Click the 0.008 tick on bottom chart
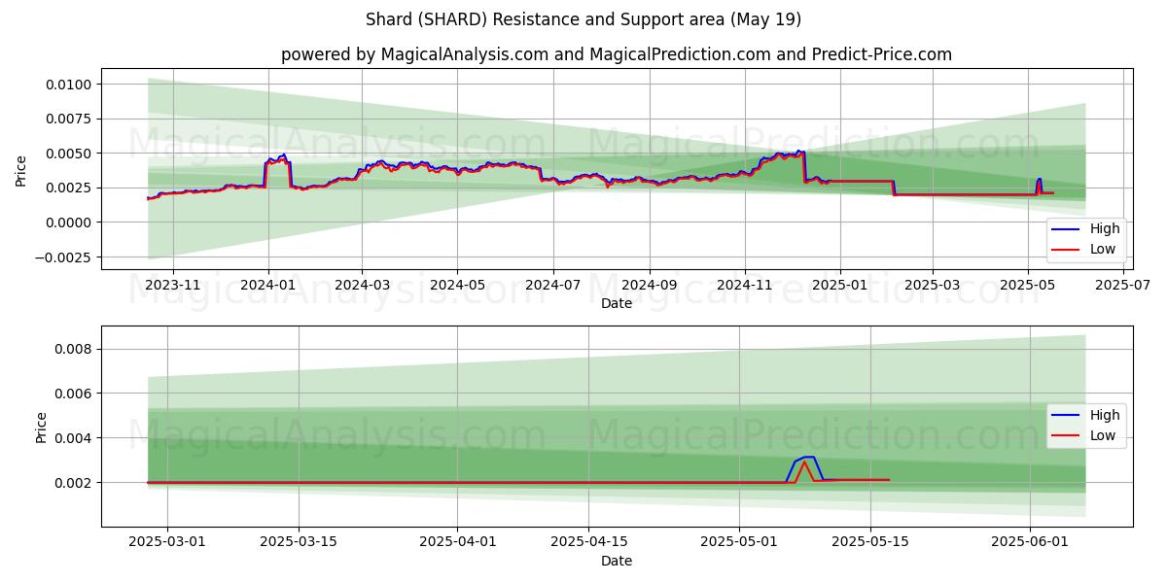Screen dimensions: 1167x583 (x=74, y=349)
